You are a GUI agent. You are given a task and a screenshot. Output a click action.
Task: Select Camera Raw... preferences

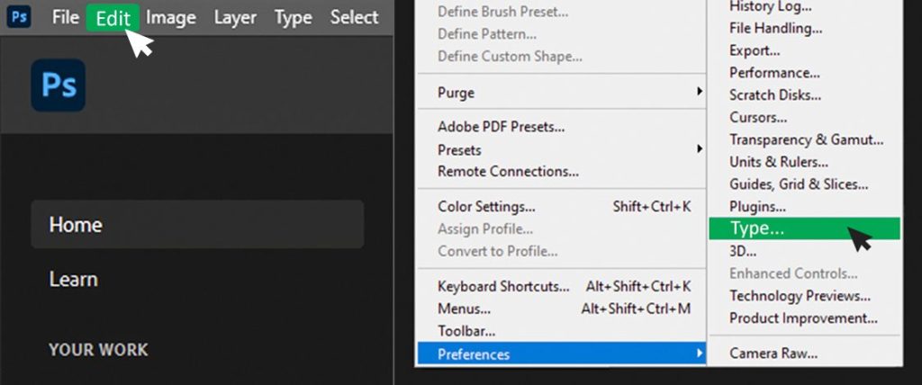(x=773, y=354)
